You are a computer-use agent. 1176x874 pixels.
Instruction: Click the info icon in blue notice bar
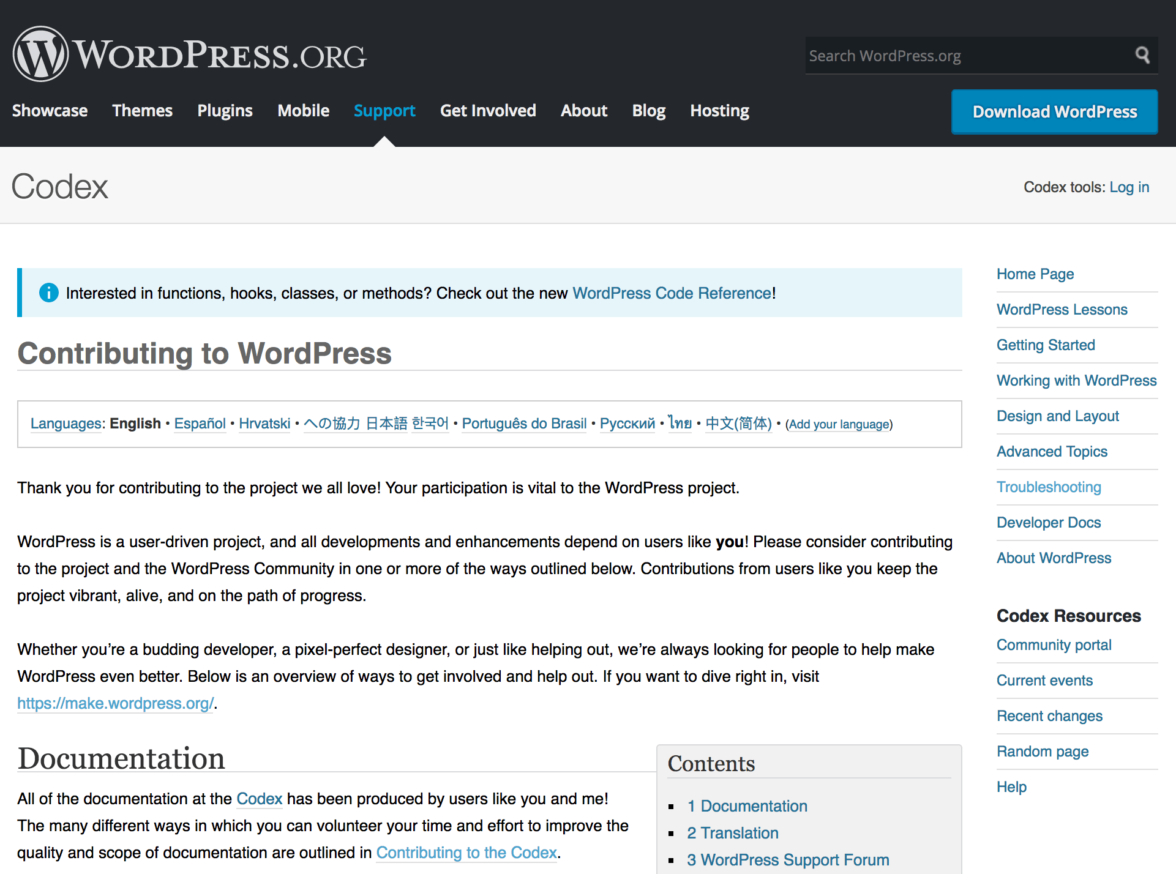pos(48,293)
